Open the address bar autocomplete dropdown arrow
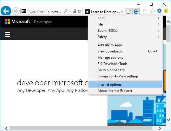This screenshot has height=131, width=171. (70, 11)
